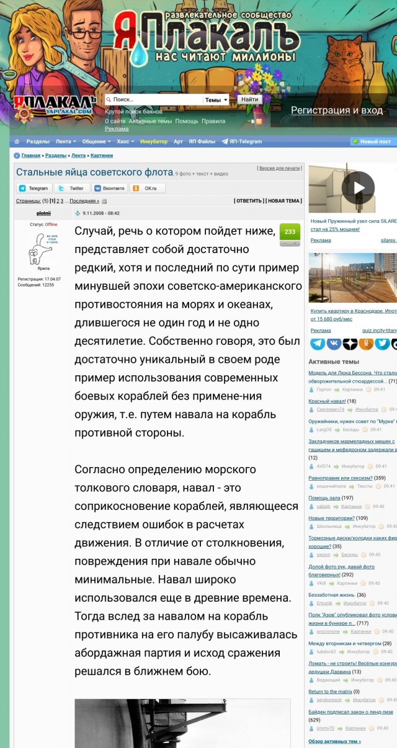Jump to Последняя page
The height and width of the screenshot is (748, 397).
pyautogui.click(x=84, y=201)
